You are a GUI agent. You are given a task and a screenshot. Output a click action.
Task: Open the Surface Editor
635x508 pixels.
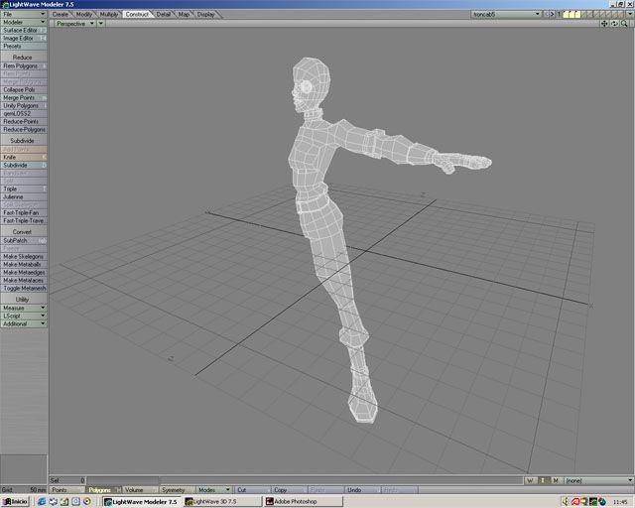[24, 30]
